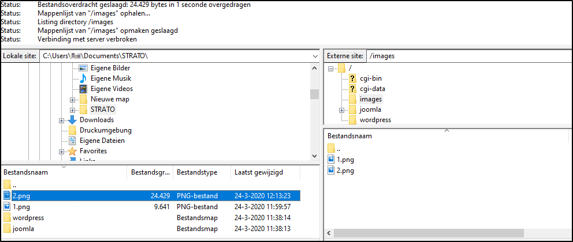Select the local wordpress folder row
This screenshot has height=242, width=573.
(x=28, y=217)
